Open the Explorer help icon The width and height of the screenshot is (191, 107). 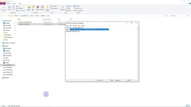pos(190,3)
